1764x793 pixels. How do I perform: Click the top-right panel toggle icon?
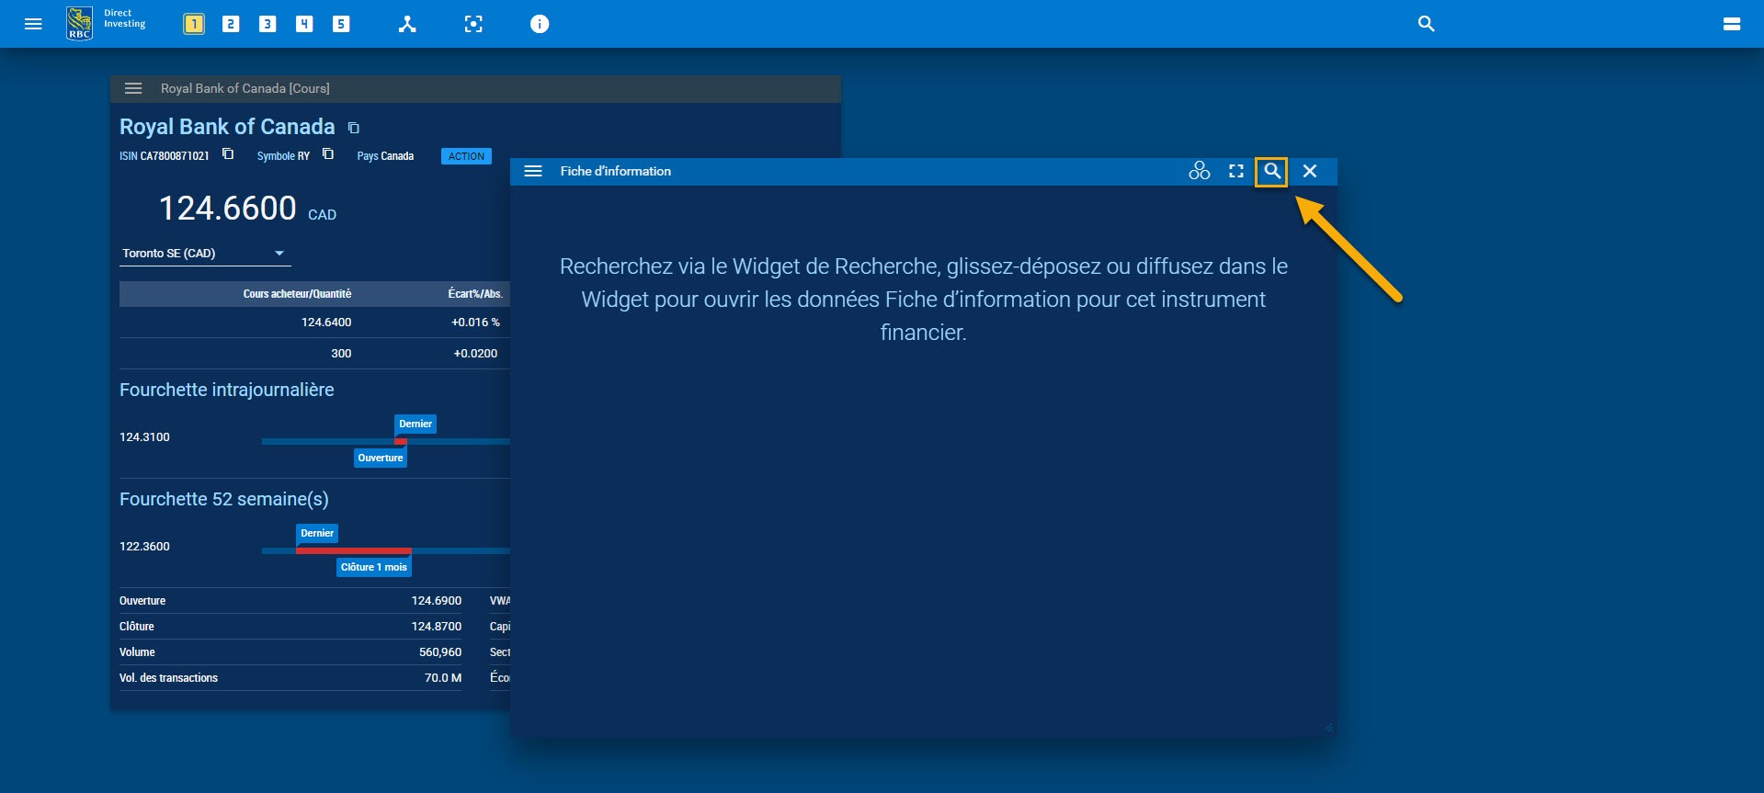1732,24
